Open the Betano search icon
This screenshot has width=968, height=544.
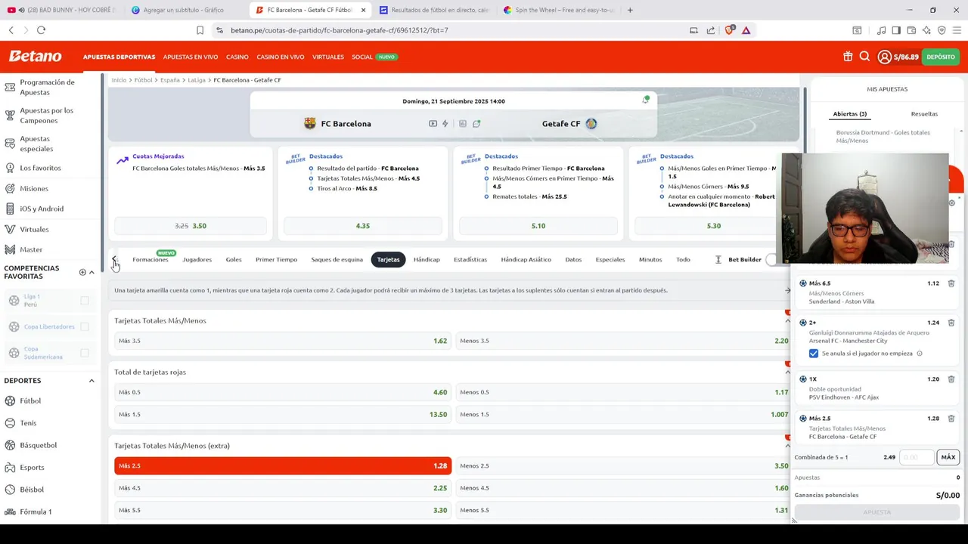864,57
